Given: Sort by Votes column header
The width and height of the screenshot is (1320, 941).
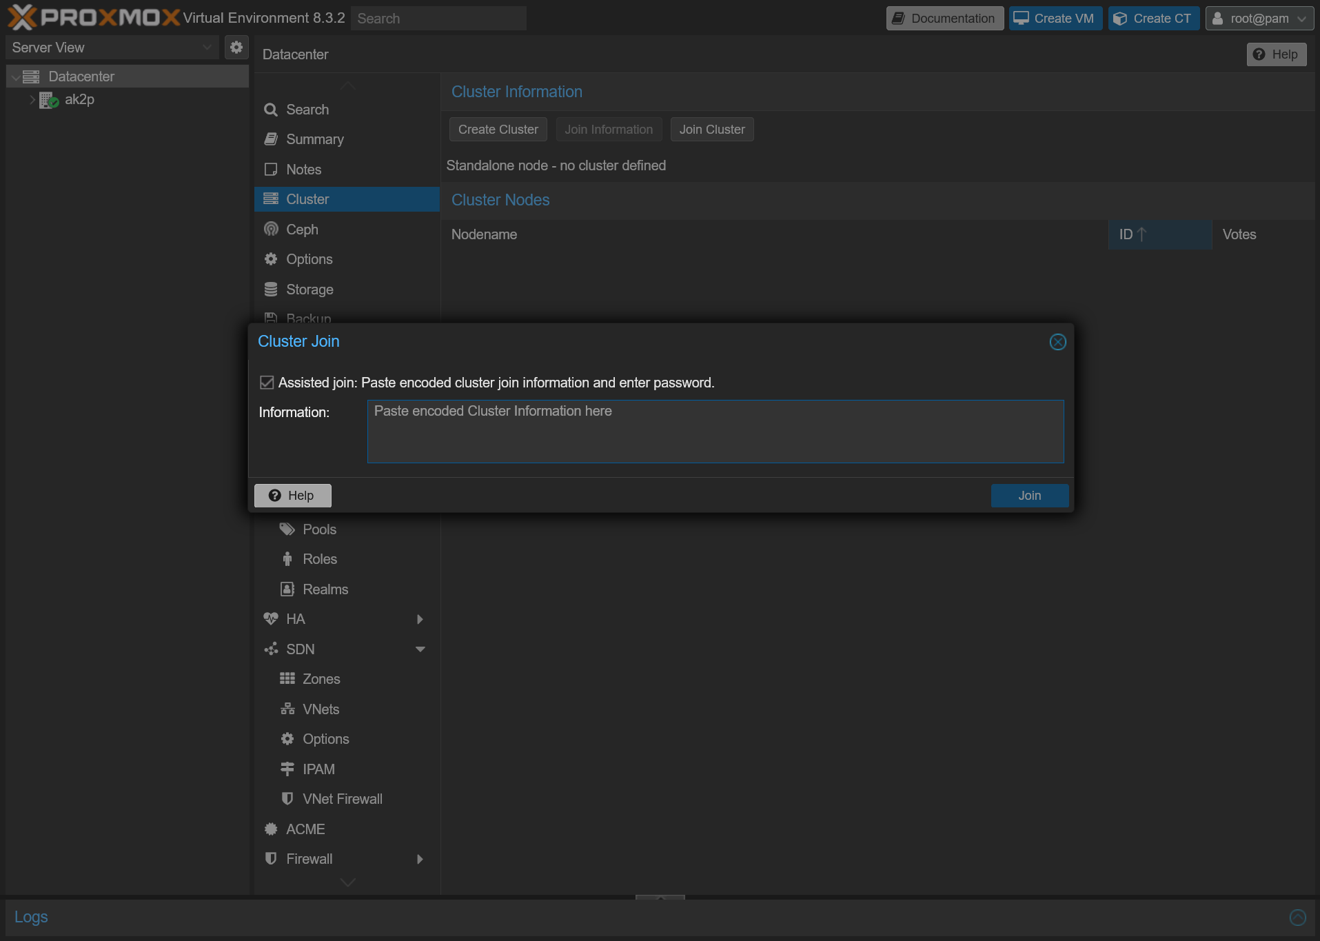Looking at the screenshot, I should point(1263,235).
